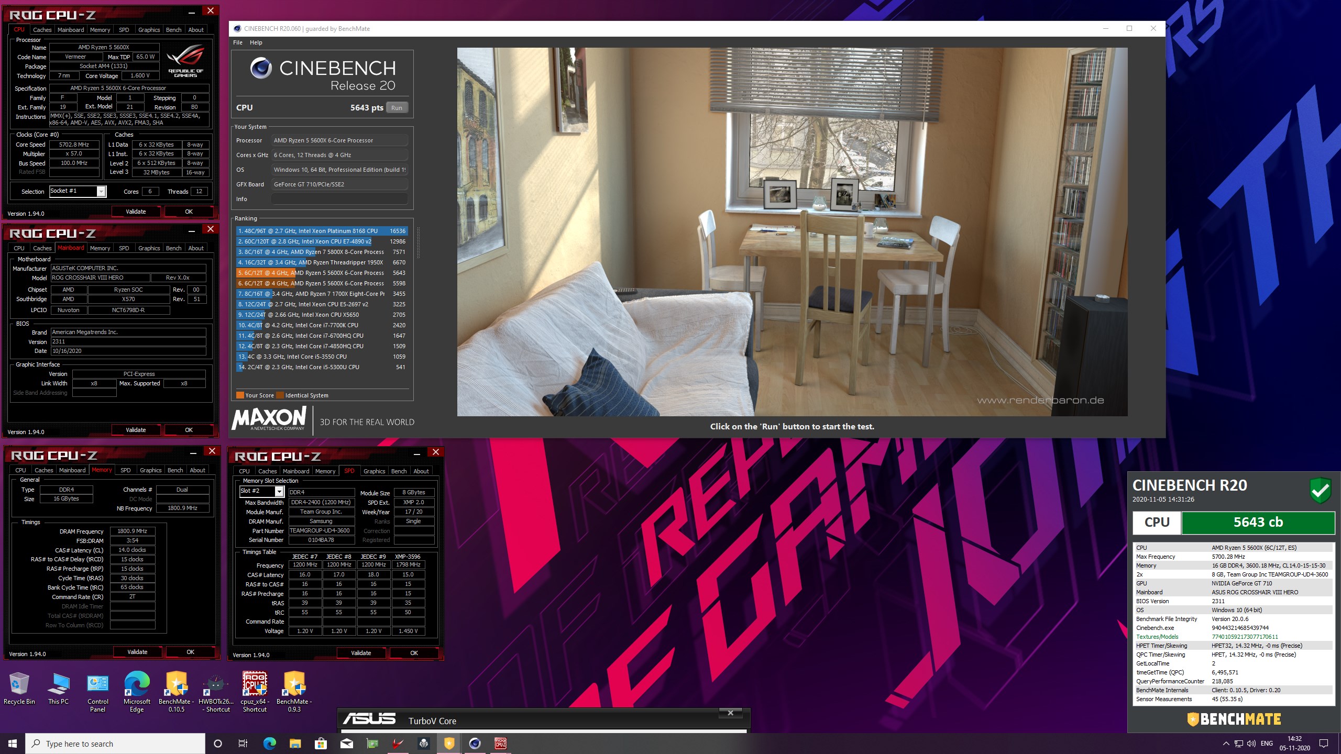The height and width of the screenshot is (754, 1341).
Task: Open HWBOTx26 Shortcut on desktop
Action: [216, 692]
